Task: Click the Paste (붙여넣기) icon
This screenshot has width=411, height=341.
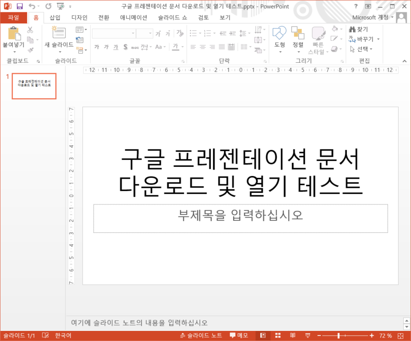Action: 14,34
